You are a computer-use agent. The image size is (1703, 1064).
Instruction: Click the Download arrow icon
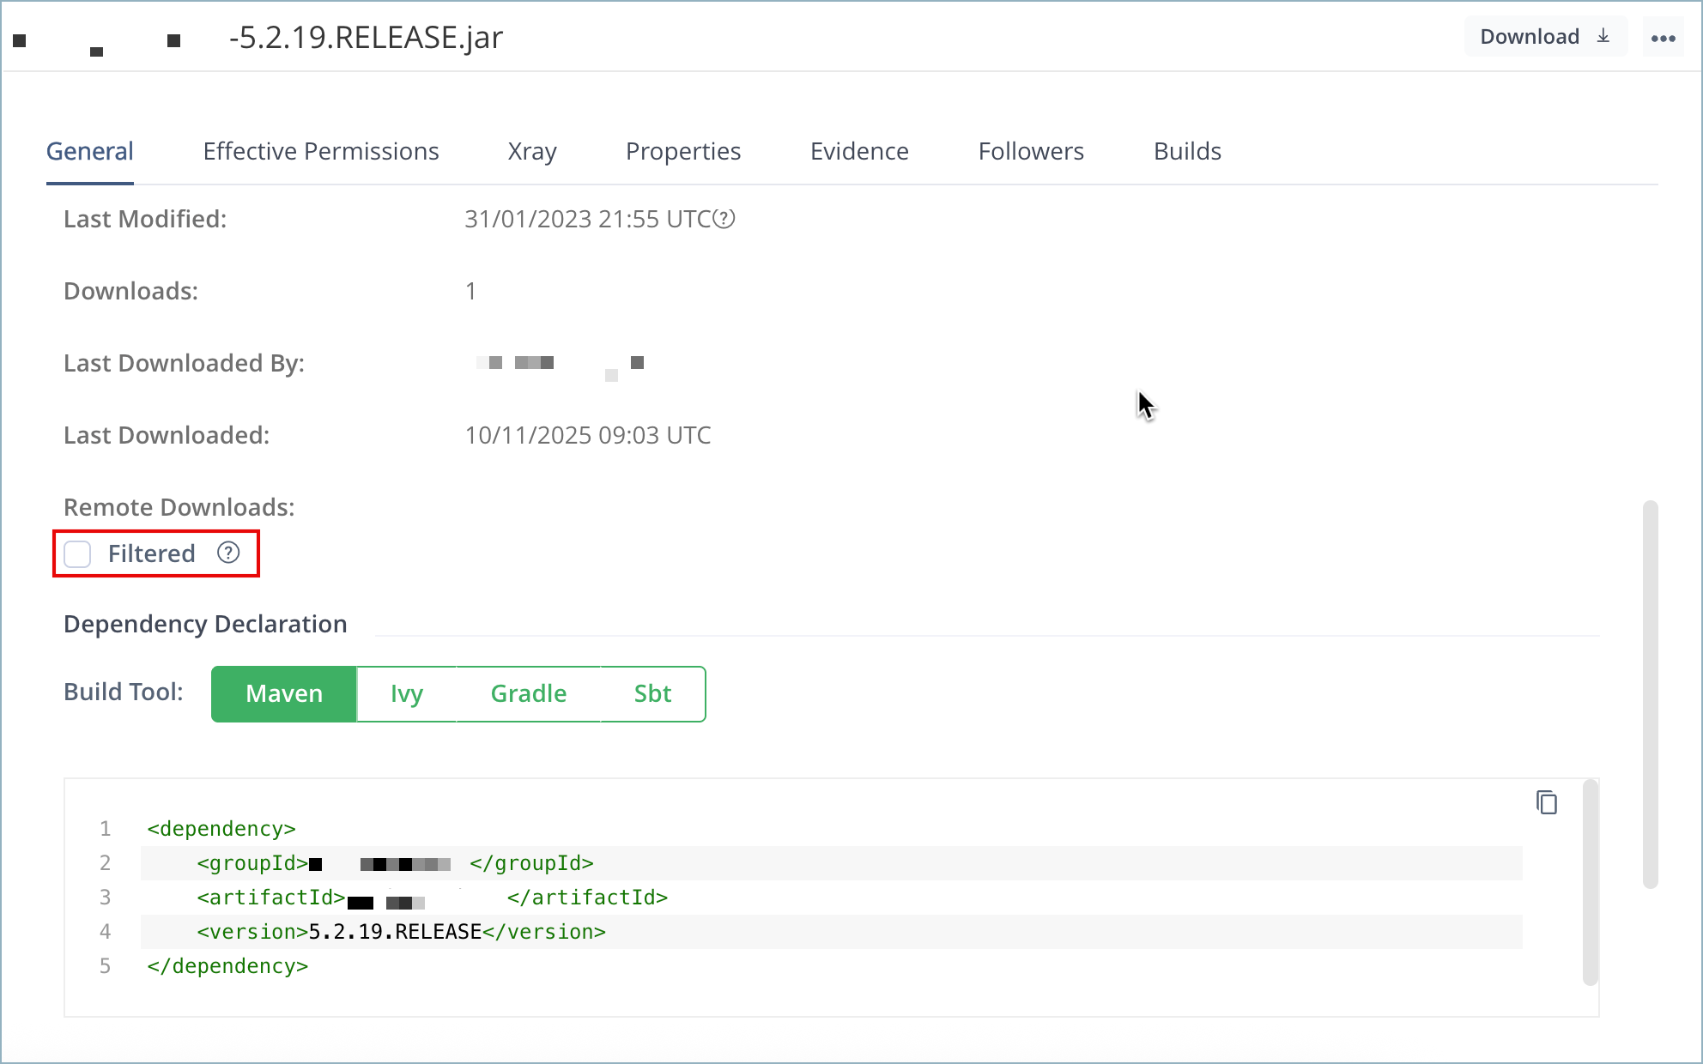pyautogui.click(x=1603, y=36)
